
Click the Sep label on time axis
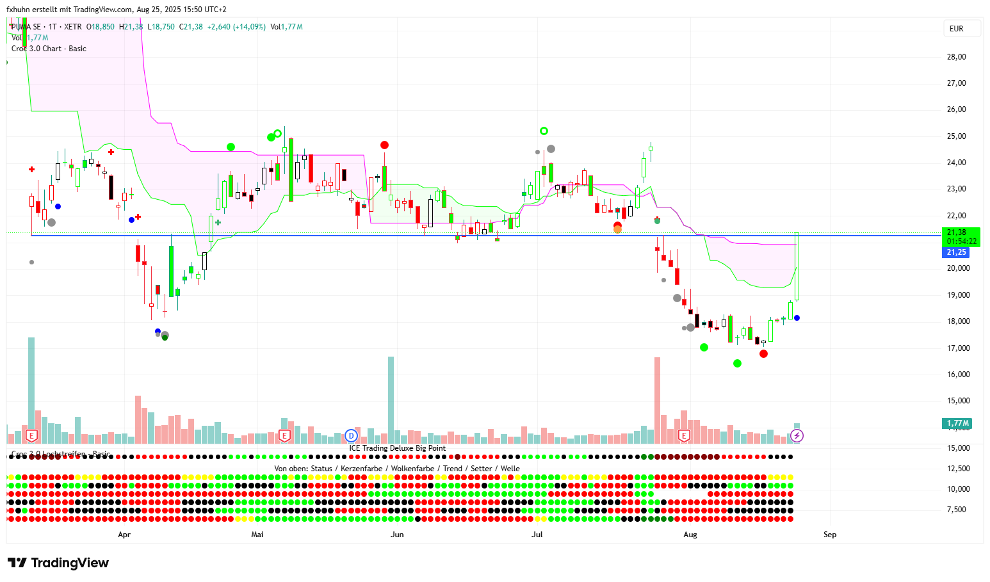pyautogui.click(x=829, y=535)
